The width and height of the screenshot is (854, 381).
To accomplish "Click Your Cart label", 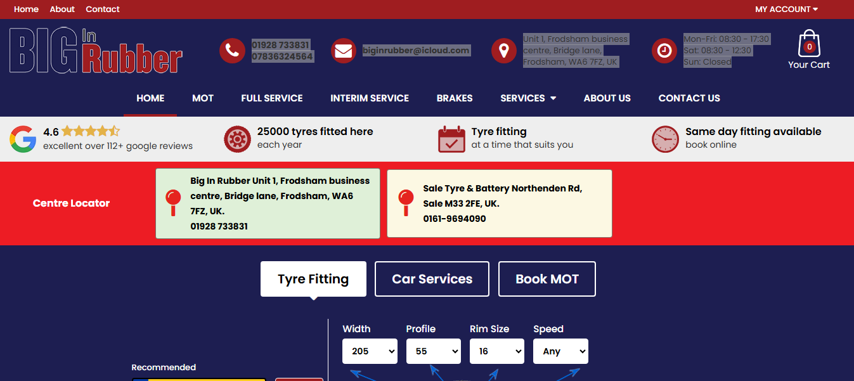I will (809, 65).
